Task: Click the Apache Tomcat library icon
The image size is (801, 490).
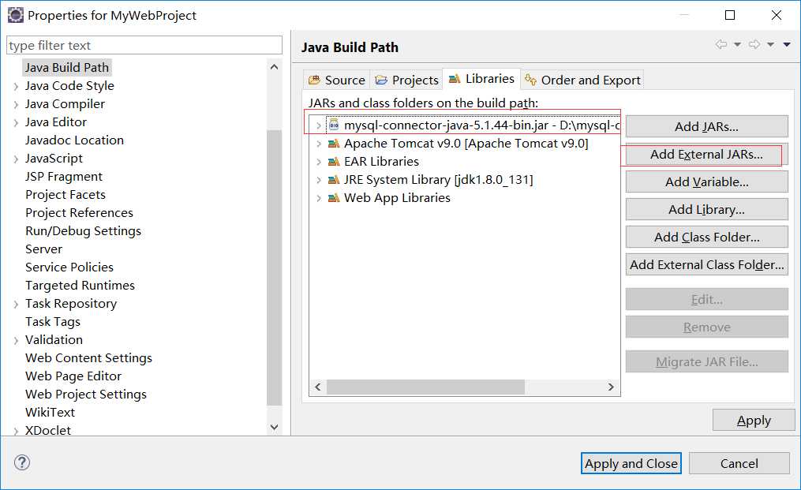Action: (x=334, y=144)
